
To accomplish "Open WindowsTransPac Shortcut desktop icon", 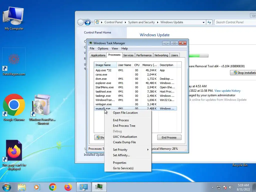I will (x=42, y=109).
